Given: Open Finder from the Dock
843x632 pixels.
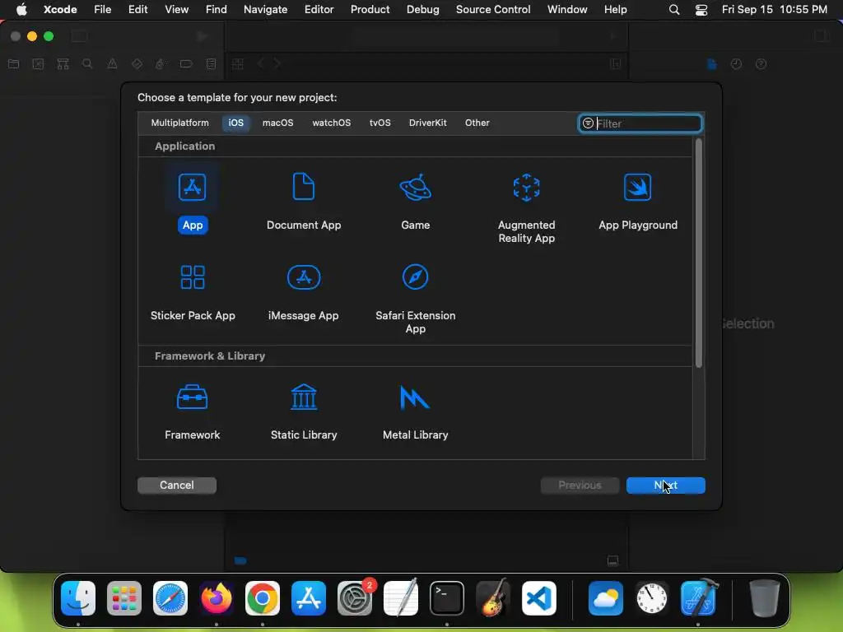Looking at the screenshot, I should [78, 598].
